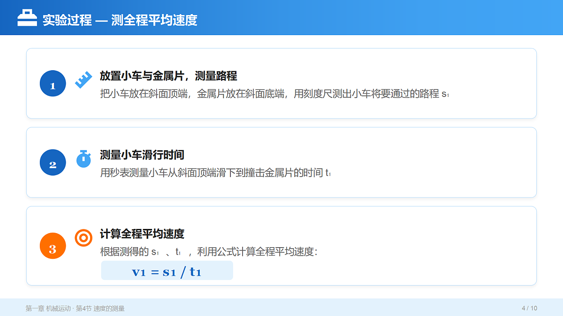
Task: Click the description starting with 把小车放在斜面顶端
Action: coord(275,94)
